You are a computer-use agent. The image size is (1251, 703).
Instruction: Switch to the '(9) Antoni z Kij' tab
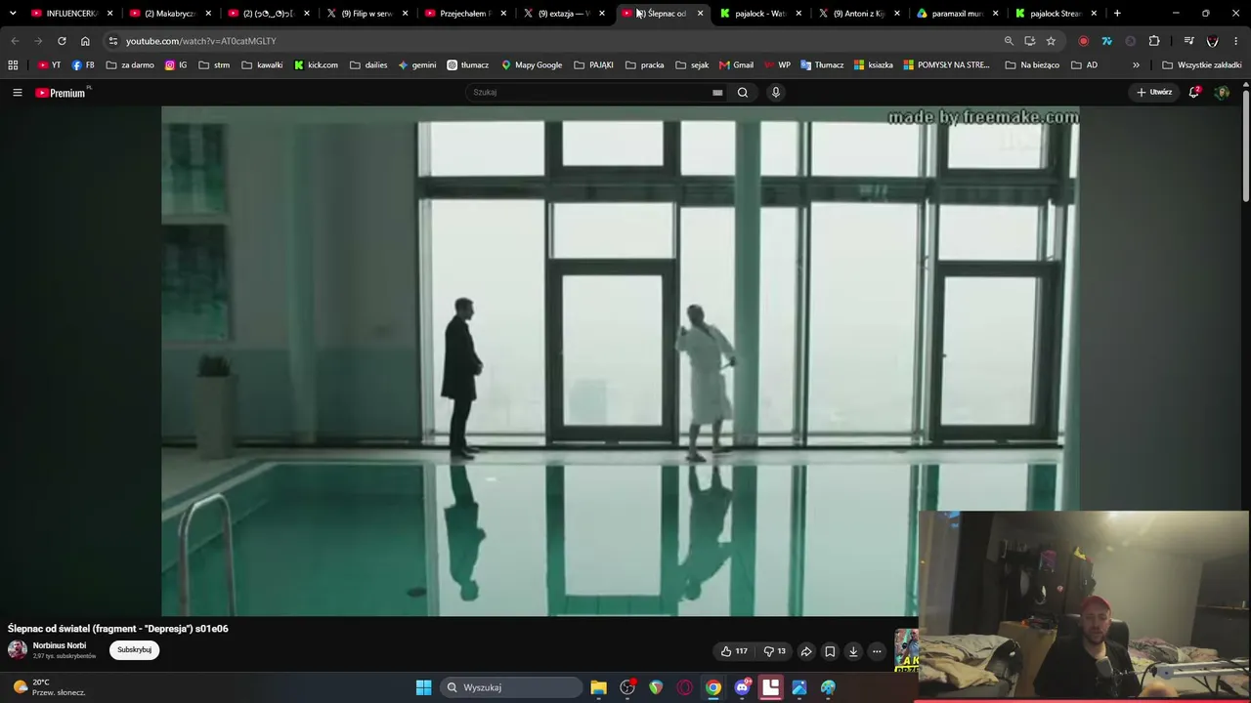click(x=858, y=14)
